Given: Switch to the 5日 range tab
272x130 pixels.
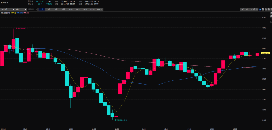Looking at the screenshot, I should pyautogui.click(x=63, y=9).
